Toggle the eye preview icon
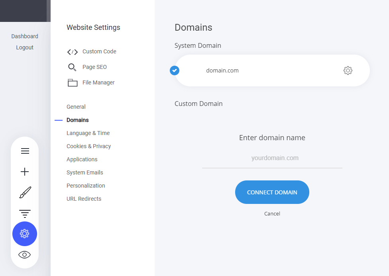The height and width of the screenshot is (276, 389). (x=25, y=255)
